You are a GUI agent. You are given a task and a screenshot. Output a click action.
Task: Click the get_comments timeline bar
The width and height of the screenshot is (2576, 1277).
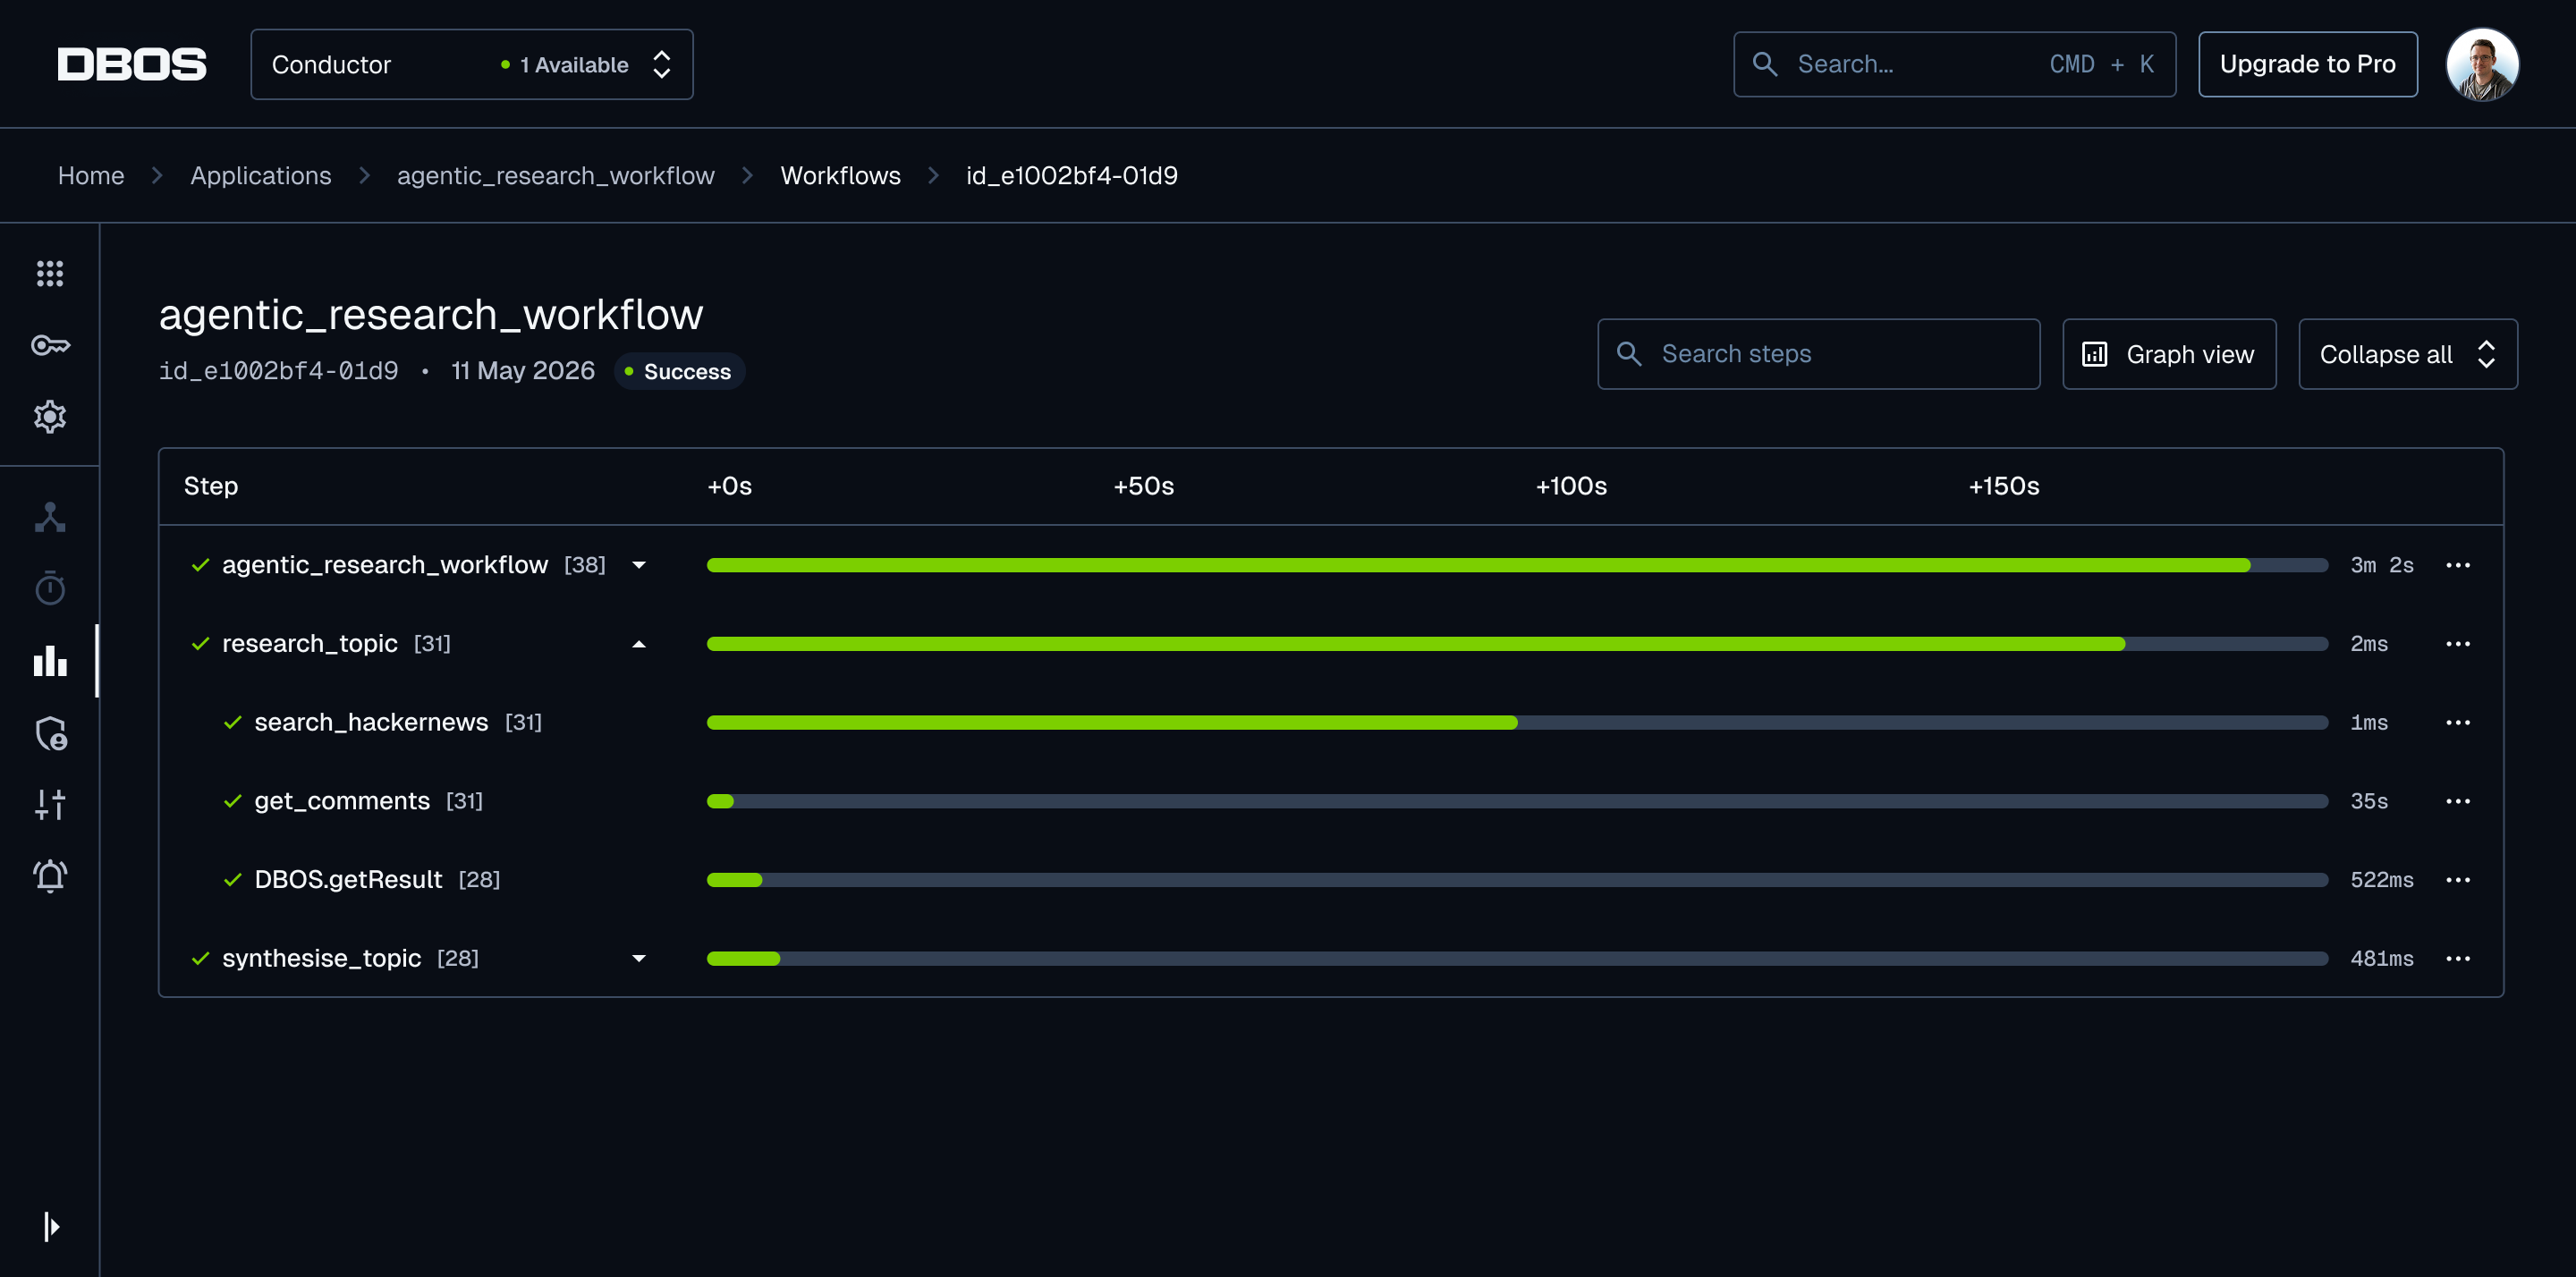pos(1517,801)
